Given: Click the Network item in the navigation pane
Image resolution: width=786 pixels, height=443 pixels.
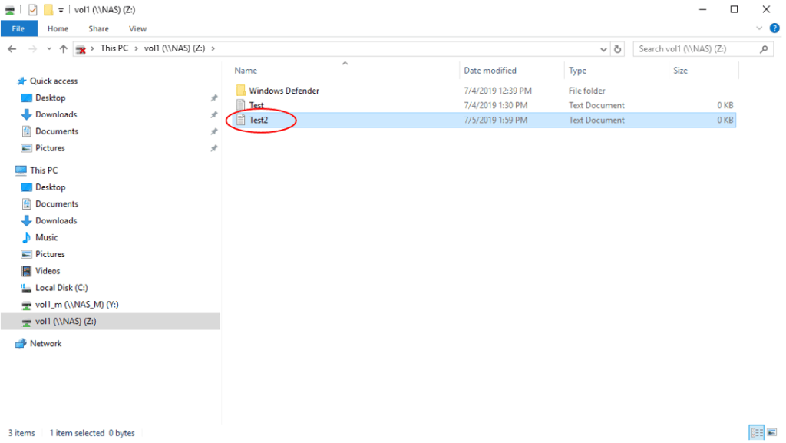Looking at the screenshot, I should click(x=44, y=343).
